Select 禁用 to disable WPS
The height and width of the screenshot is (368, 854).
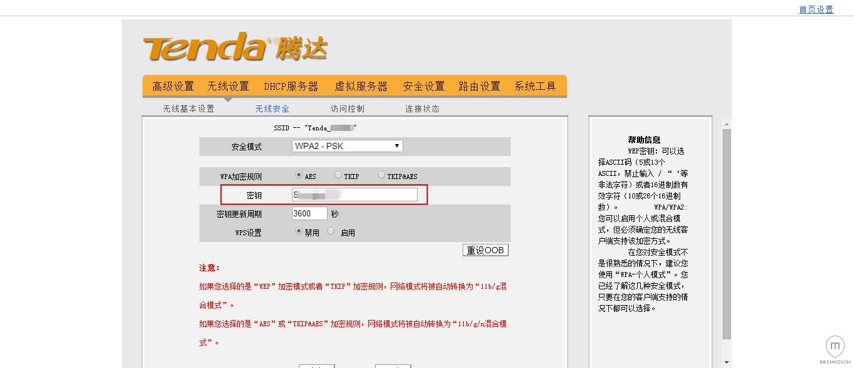tap(298, 232)
